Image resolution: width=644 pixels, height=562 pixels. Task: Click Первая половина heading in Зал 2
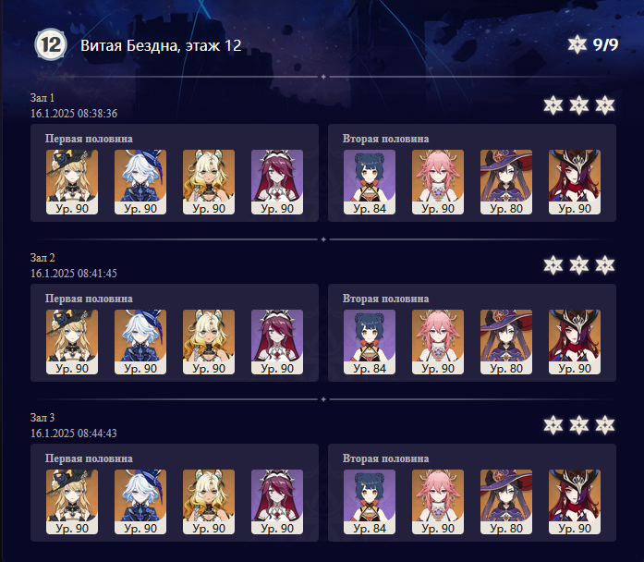pos(89,299)
